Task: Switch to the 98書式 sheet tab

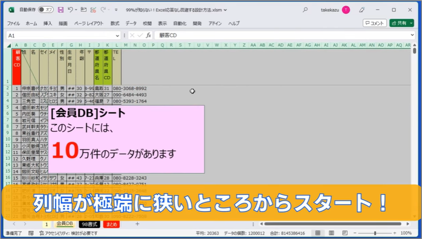Action: coord(89,224)
